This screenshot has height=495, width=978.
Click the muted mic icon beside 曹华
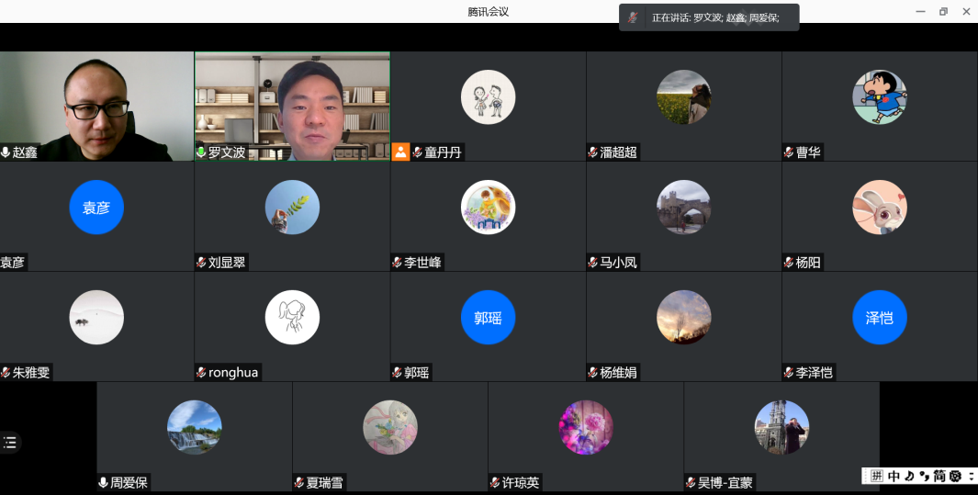789,152
